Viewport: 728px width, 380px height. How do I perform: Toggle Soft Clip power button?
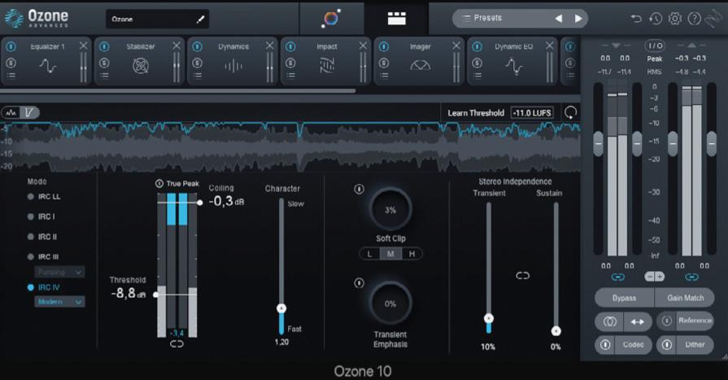[x=359, y=189]
